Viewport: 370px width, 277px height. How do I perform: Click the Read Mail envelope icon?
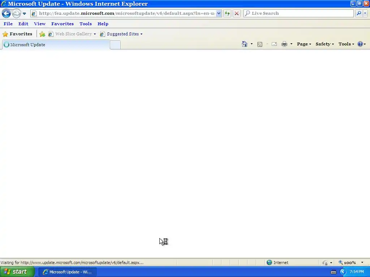(x=274, y=44)
